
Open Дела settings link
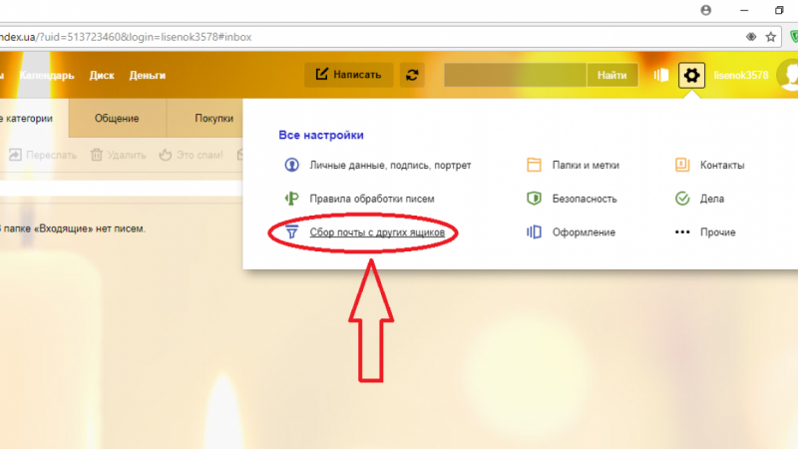712,199
